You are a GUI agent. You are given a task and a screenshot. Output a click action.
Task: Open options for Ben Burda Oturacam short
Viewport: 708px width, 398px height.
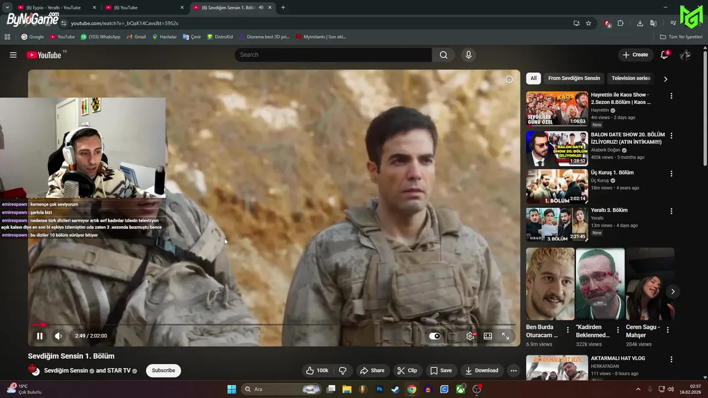point(568,330)
